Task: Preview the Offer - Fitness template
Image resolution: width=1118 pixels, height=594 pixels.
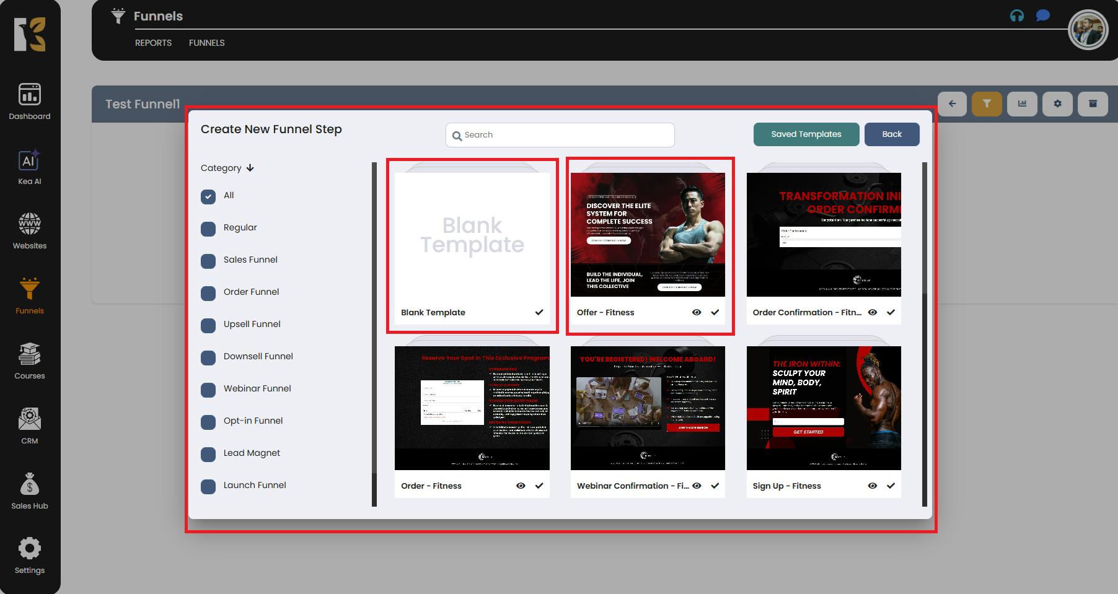Action: 697,313
